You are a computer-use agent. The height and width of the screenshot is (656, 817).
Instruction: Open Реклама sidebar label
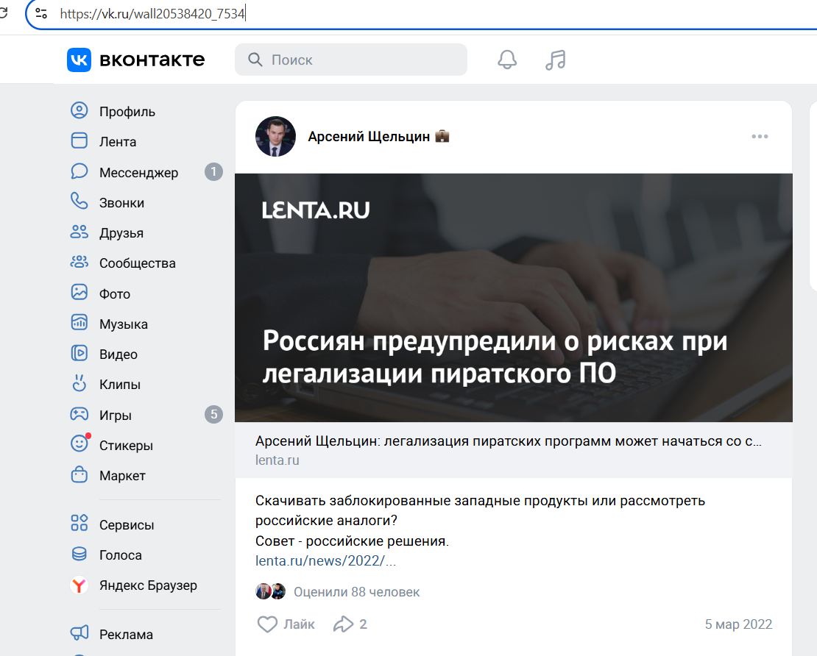pyautogui.click(x=126, y=635)
